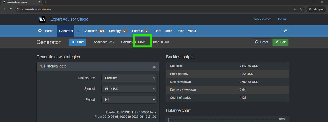Click the green Edit button
The width and height of the screenshot is (328, 122).
click(280, 42)
